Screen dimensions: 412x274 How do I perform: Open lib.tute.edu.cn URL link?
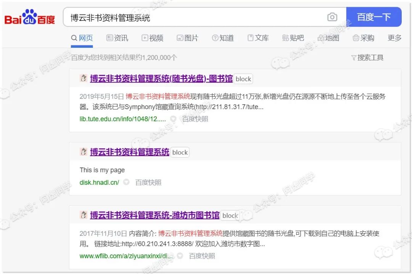[123, 119]
